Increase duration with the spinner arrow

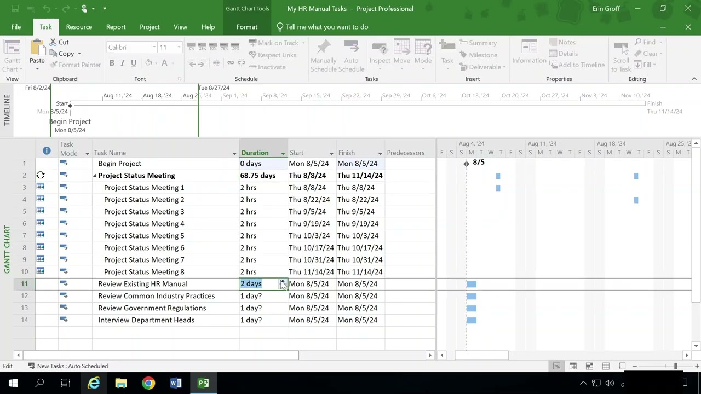pyautogui.click(x=283, y=281)
